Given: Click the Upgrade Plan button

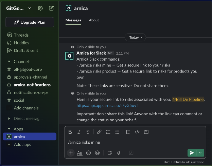Looking at the screenshot, I should (x=30, y=22).
